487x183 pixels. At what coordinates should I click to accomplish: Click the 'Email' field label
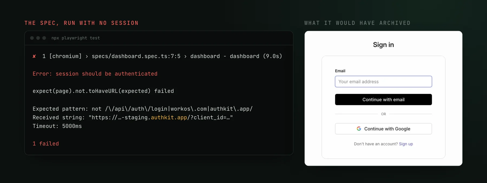click(x=340, y=71)
